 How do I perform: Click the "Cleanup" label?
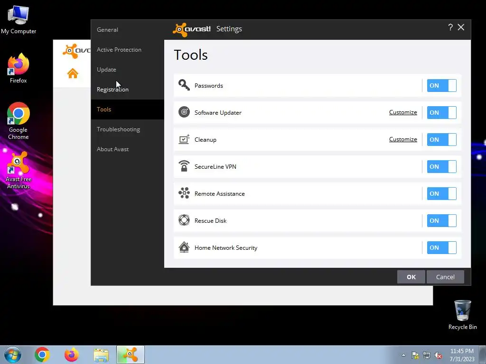click(205, 140)
